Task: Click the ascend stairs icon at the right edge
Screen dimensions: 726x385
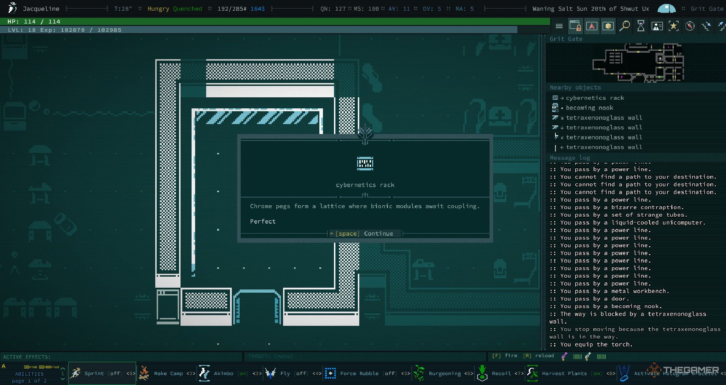Action: [x=722, y=26]
